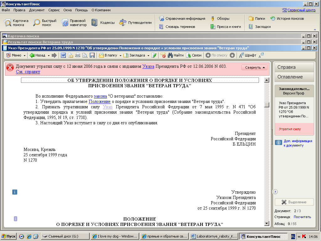321x241 pixels.
Task: Launch Правовой навигатор
Action: 74,23
